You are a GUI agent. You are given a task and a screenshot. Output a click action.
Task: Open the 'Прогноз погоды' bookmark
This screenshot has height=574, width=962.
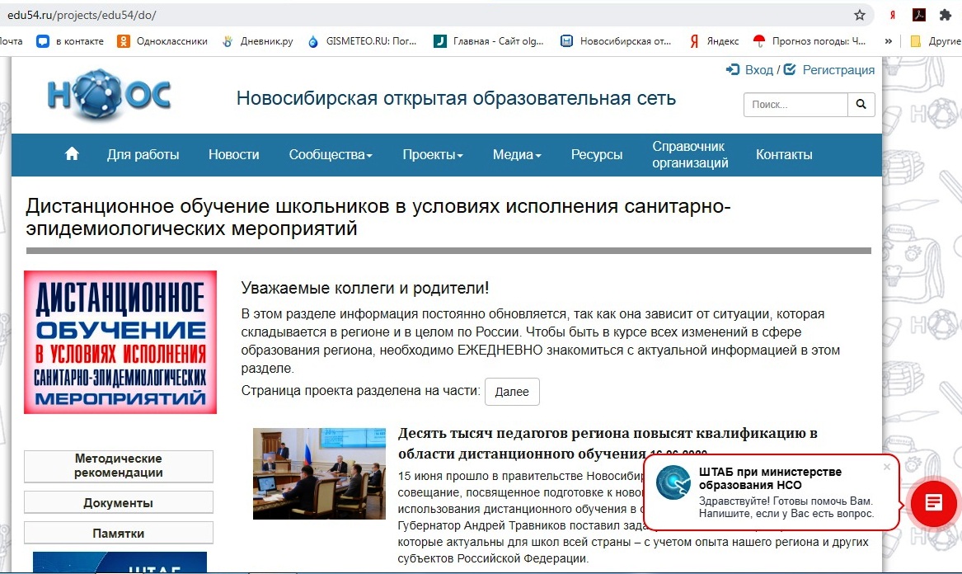809,41
